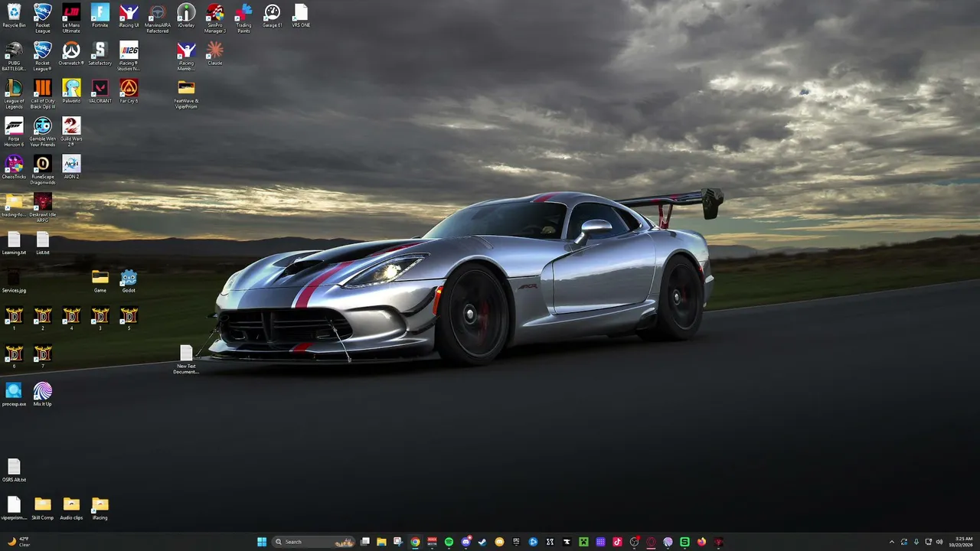The image size is (980, 551).
Task: Select the procexp.exe icon
Action: (14, 395)
